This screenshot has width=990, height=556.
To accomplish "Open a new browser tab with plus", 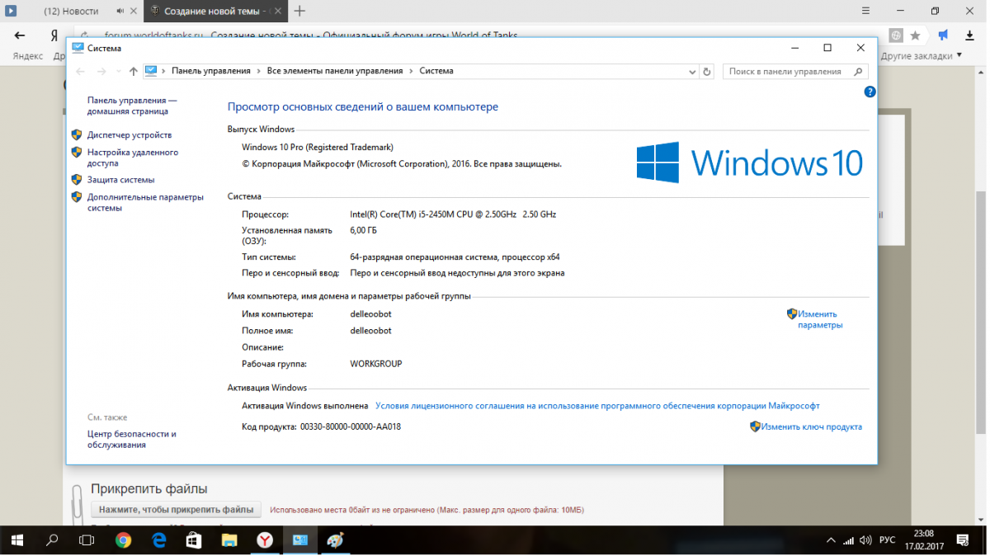I will click(x=299, y=11).
